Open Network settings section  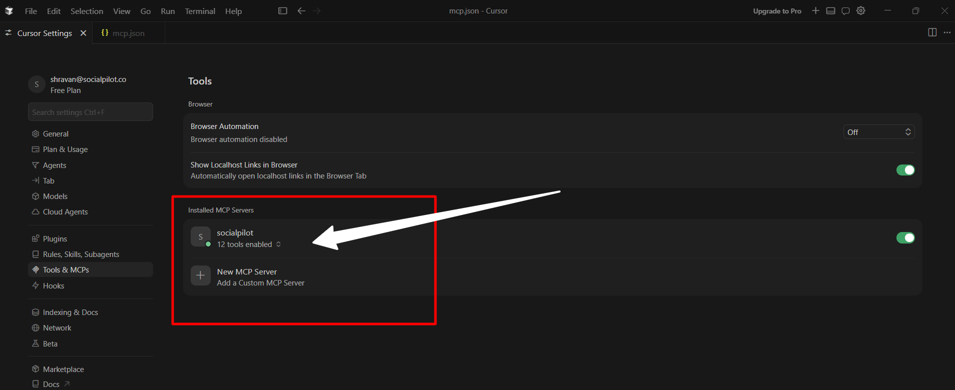click(91, 327)
